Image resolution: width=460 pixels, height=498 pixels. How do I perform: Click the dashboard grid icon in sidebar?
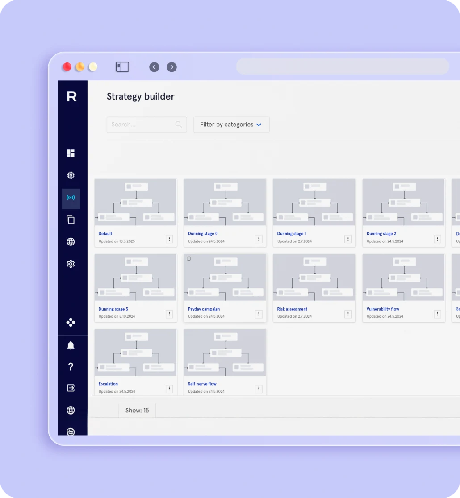coord(71,154)
